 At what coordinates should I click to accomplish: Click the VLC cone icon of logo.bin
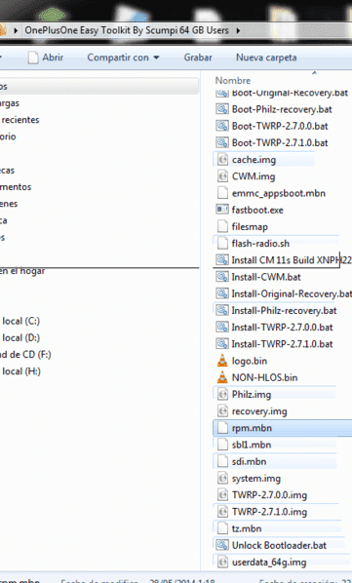tap(222, 361)
